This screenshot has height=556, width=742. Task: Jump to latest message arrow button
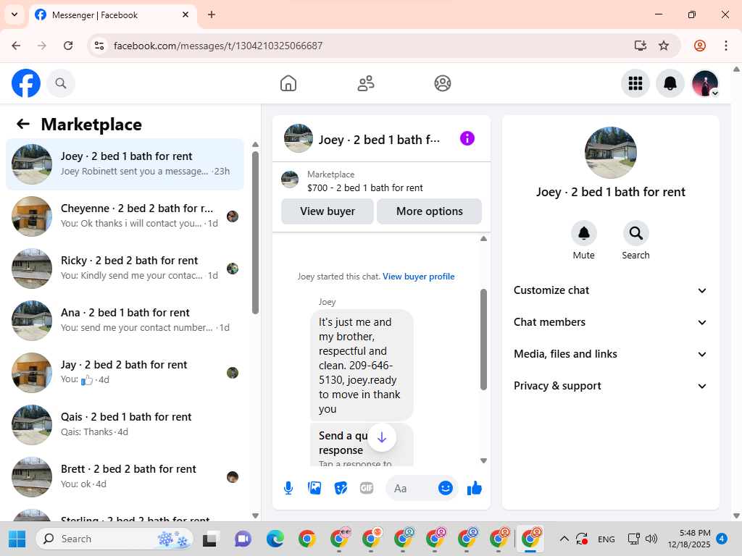point(382,438)
